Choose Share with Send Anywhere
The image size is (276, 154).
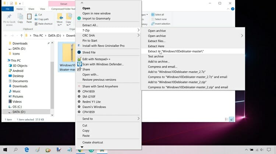pyautogui.click(x=100, y=86)
